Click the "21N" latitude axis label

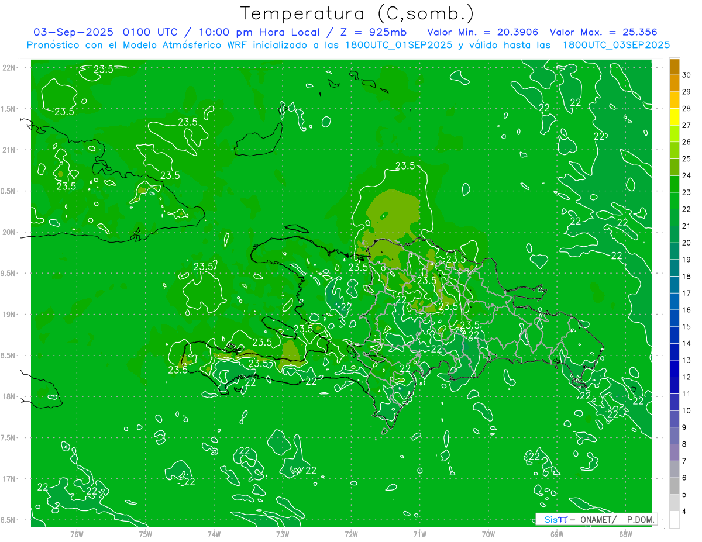(x=9, y=150)
